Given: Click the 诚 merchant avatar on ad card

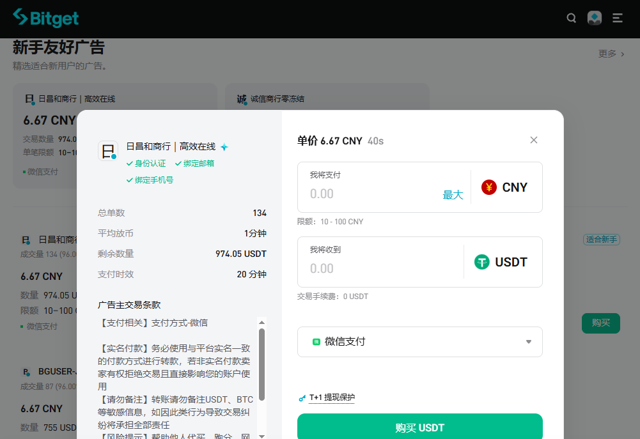Looking at the screenshot, I should [x=242, y=99].
